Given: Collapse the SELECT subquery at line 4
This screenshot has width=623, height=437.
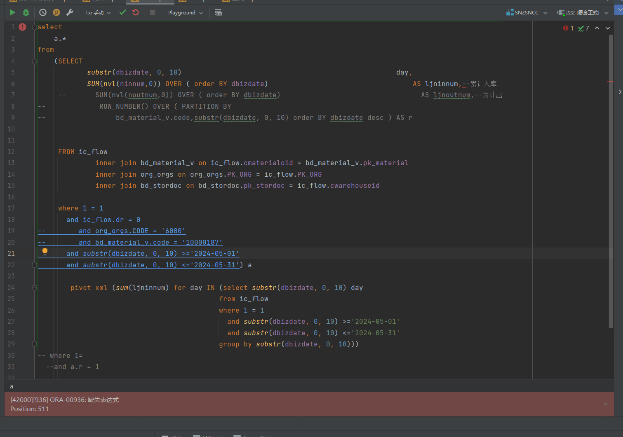Looking at the screenshot, I should pos(35,61).
